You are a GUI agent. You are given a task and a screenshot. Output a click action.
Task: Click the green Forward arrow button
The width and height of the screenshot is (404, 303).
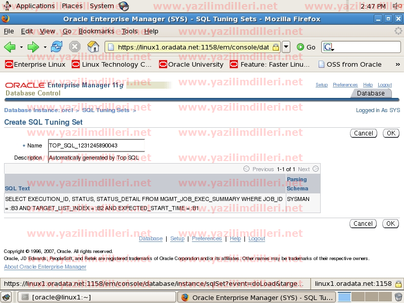point(33,47)
